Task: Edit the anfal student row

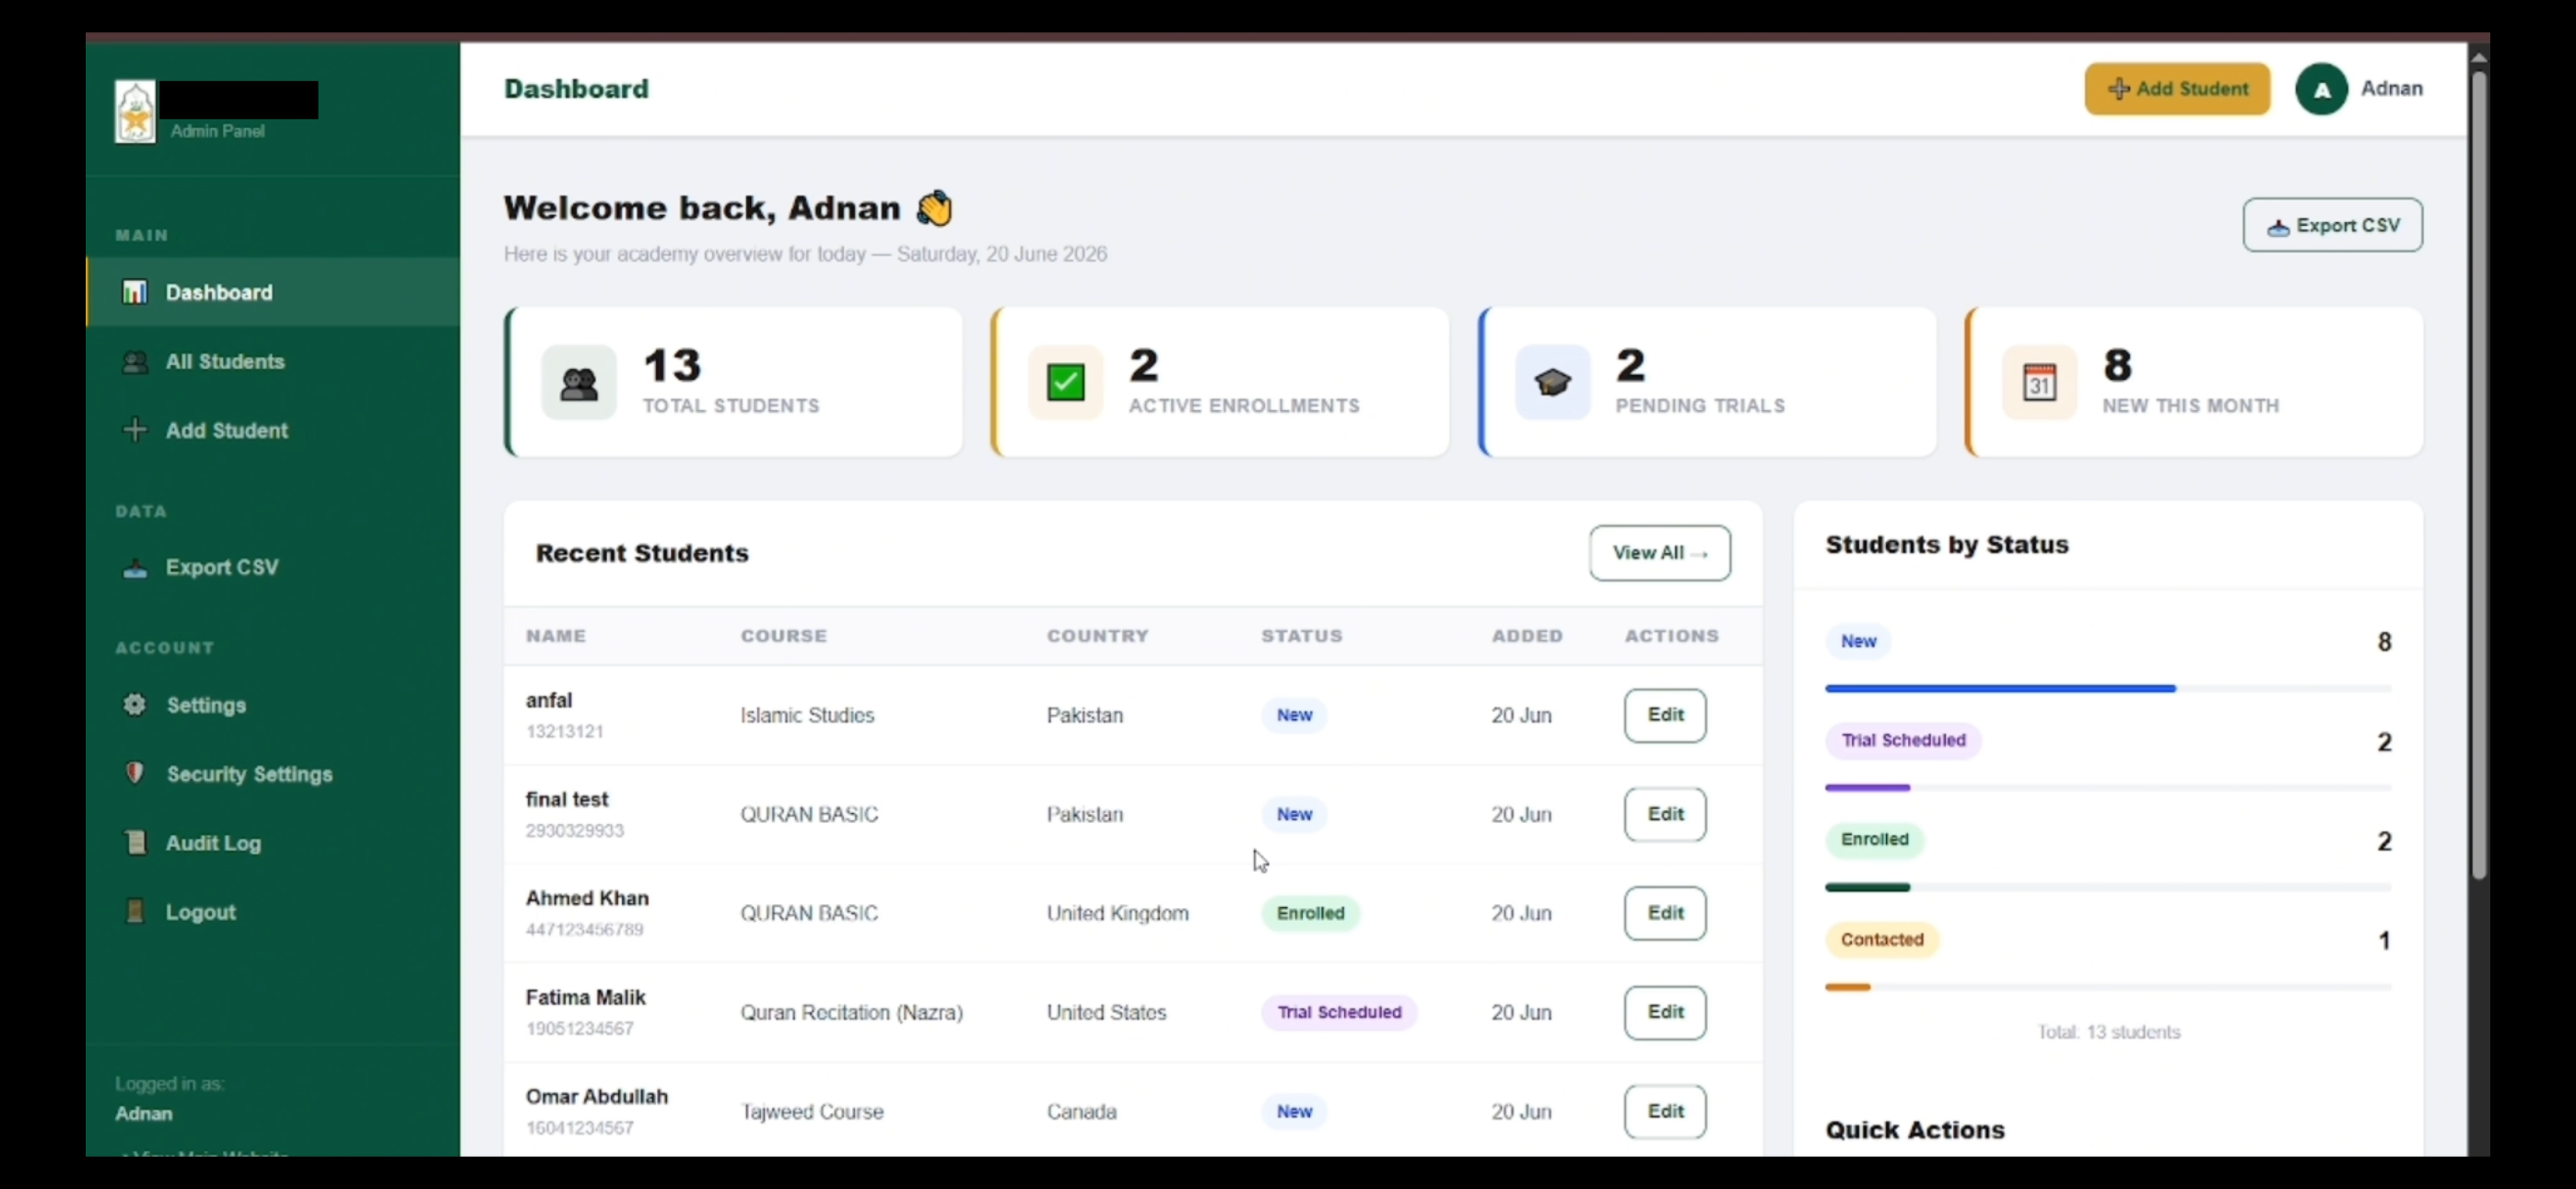Action: [x=1665, y=714]
